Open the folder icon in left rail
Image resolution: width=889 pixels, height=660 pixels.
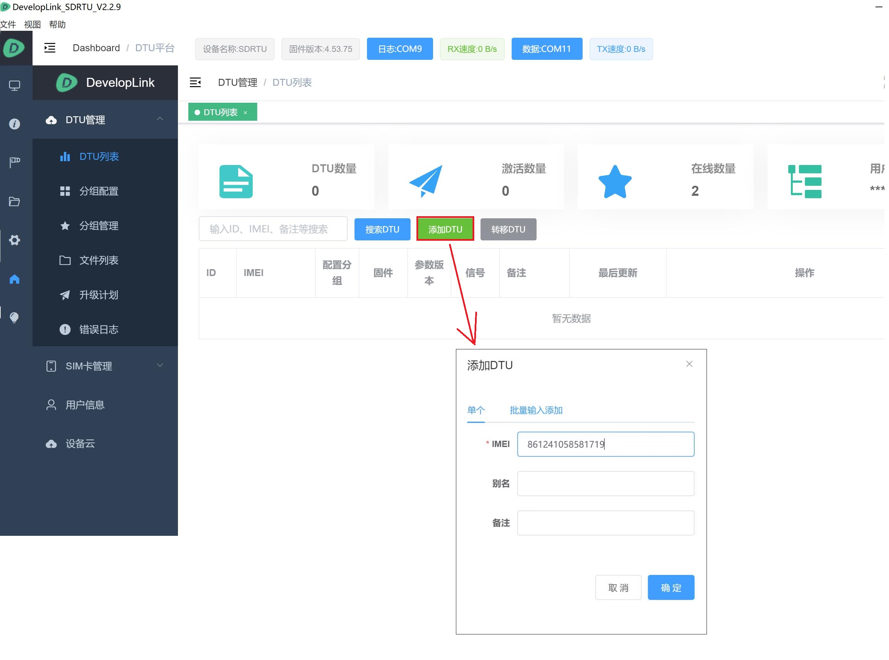[x=15, y=201]
